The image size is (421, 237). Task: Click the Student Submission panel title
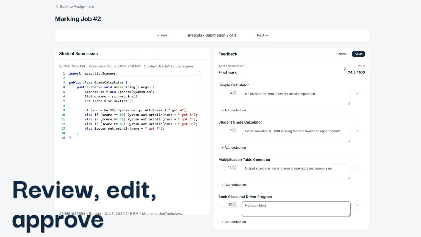[78, 53]
